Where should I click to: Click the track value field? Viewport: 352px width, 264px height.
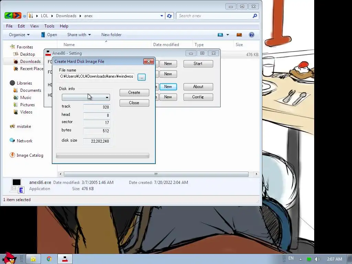pyautogui.click(x=97, y=107)
